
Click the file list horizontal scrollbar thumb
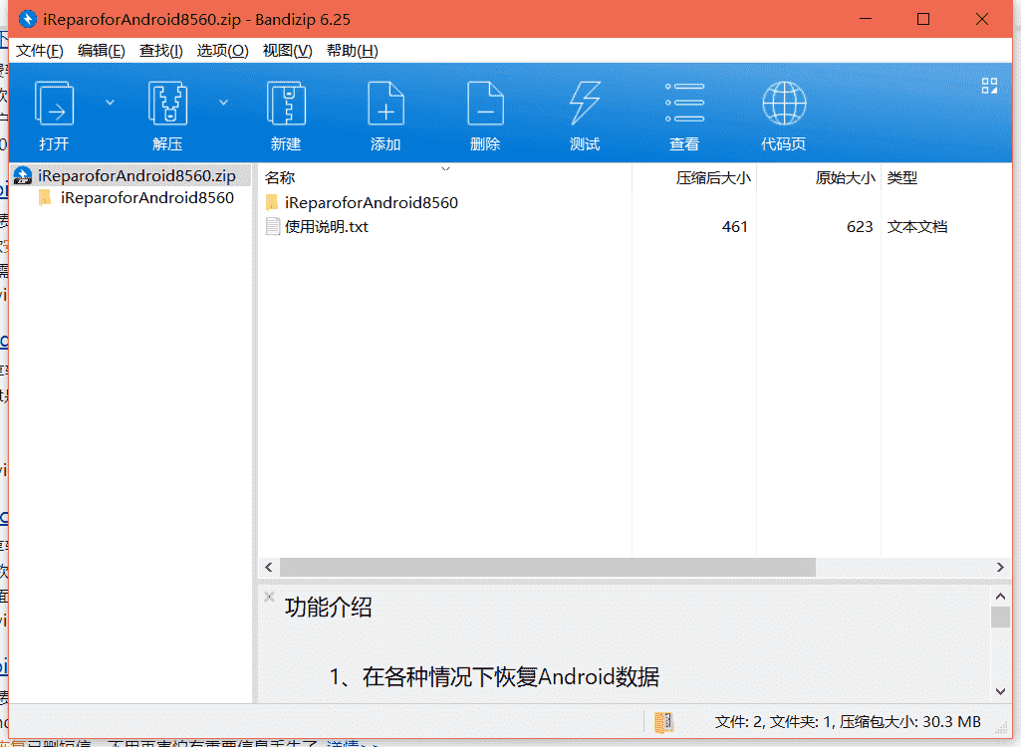[x=548, y=568]
